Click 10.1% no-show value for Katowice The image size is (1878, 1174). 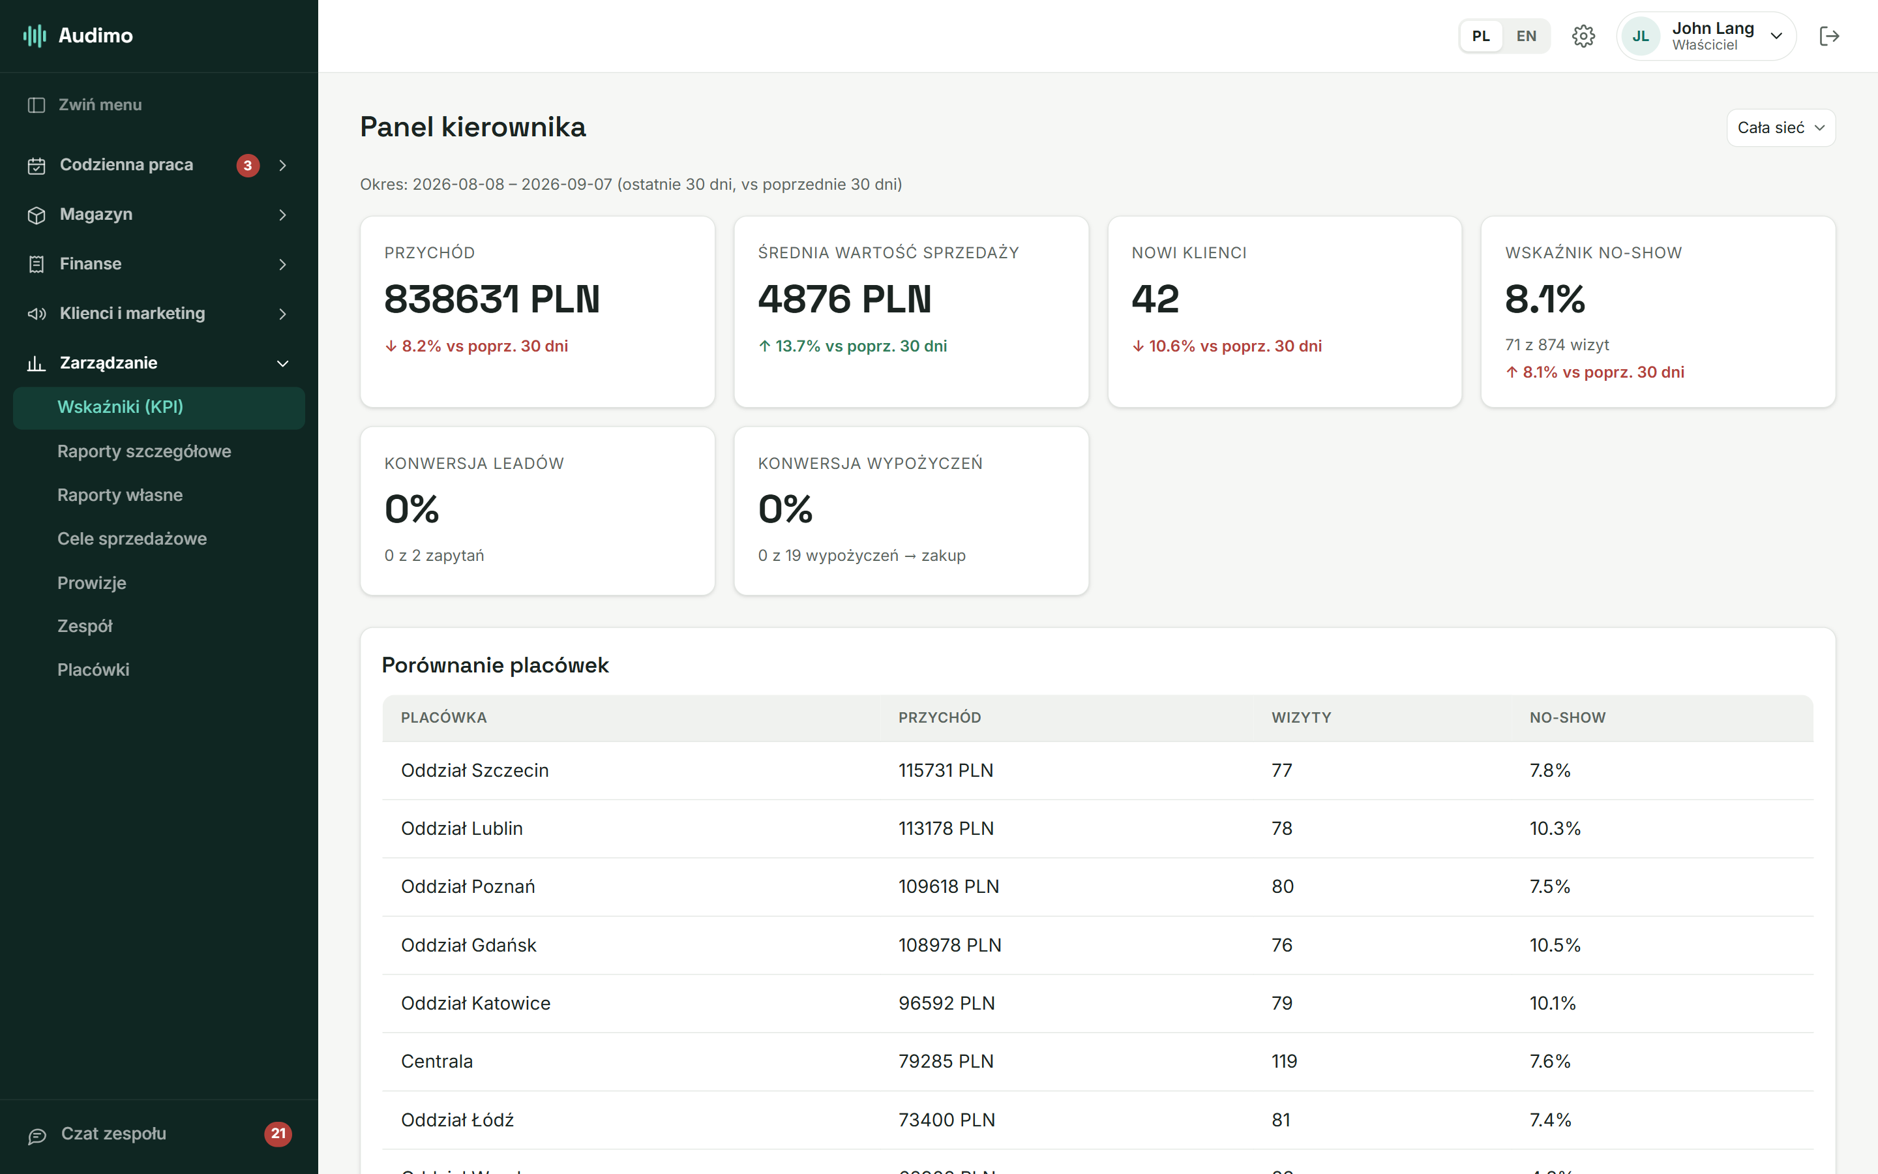point(1552,1003)
